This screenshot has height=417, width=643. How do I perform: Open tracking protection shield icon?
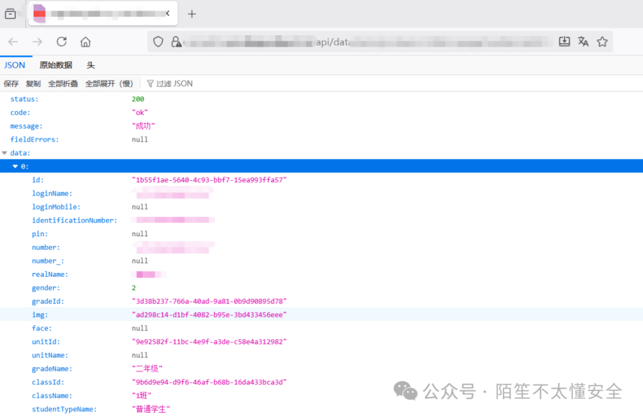coord(158,42)
